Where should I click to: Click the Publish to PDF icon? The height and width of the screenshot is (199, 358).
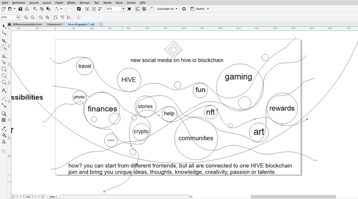click(100, 9)
